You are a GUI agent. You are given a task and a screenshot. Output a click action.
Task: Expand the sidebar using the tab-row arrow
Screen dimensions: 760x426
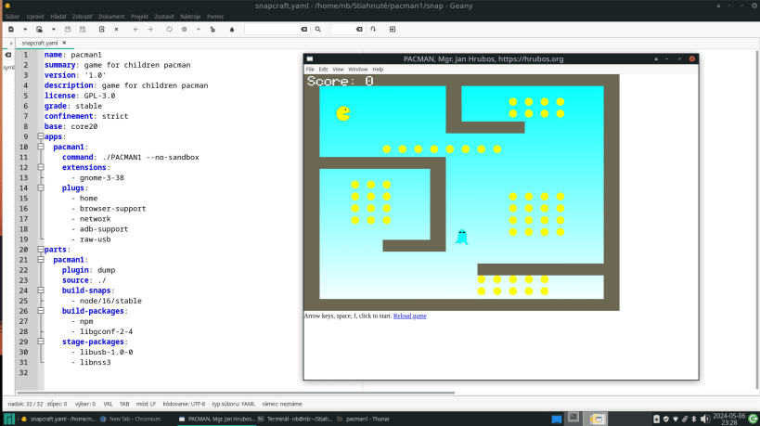pyautogui.click(x=10, y=43)
